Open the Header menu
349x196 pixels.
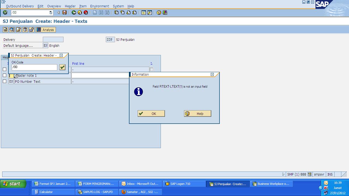pos(70,6)
